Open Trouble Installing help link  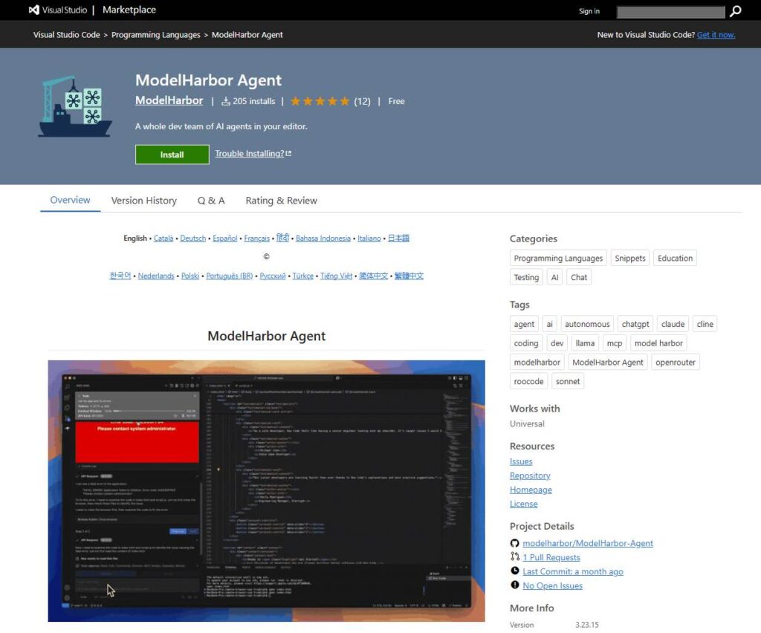pyautogui.click(x=250, y=153)
